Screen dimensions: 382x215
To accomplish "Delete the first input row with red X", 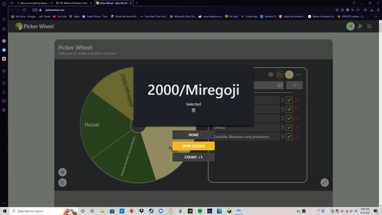I will 297,100.
